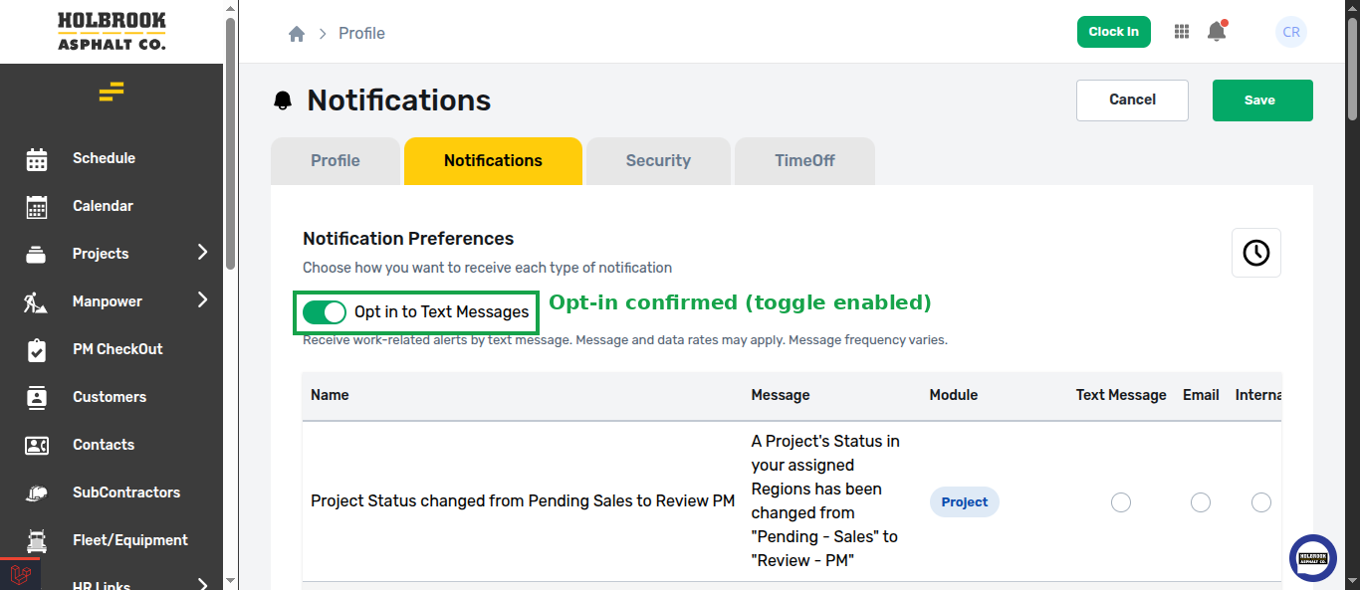Click the clock history icon button

[1256, 253]
